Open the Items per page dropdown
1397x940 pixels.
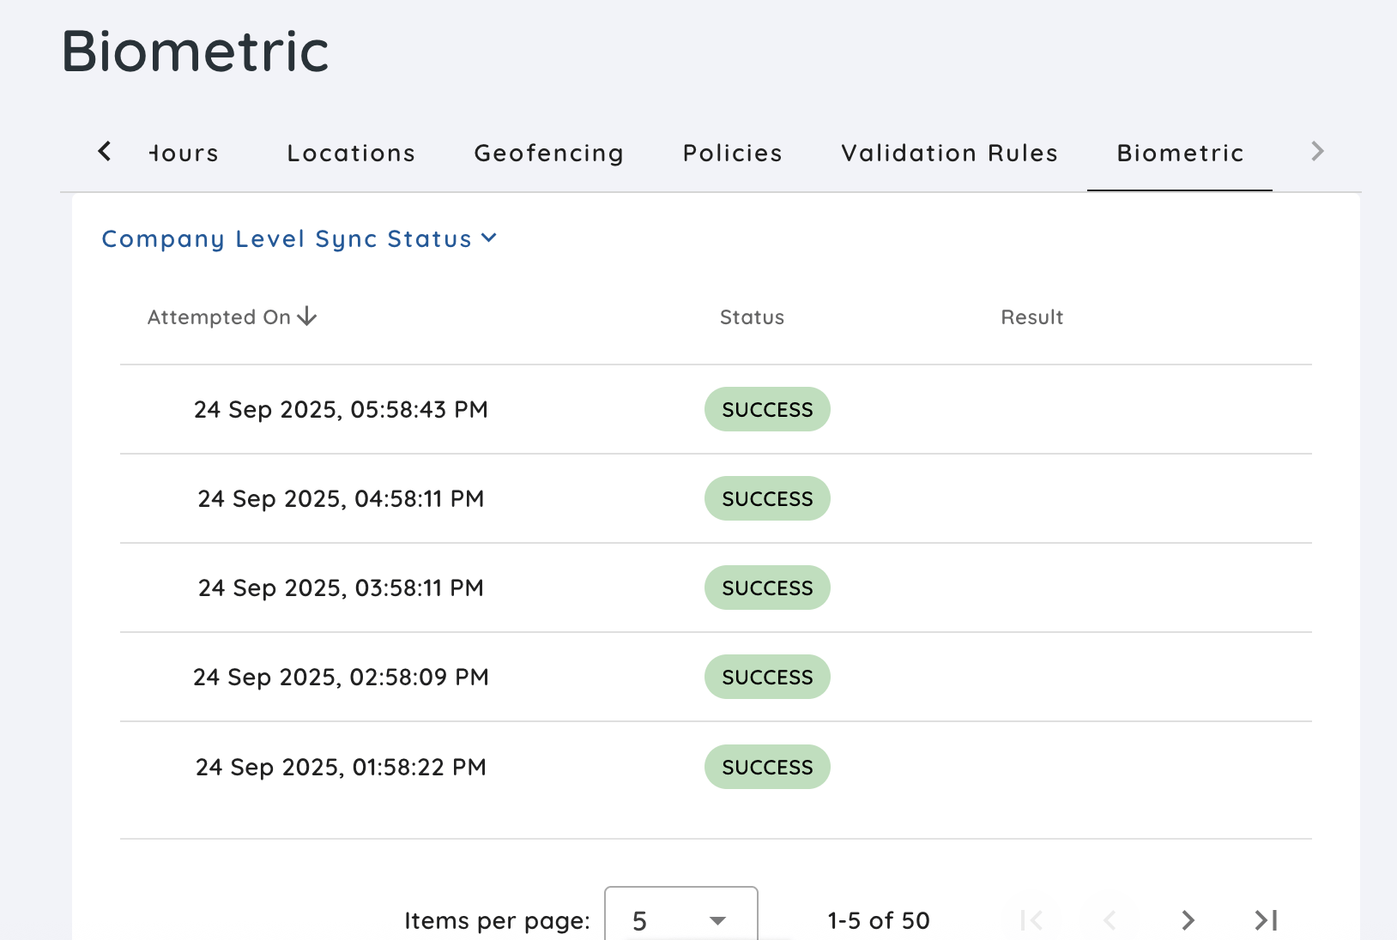pos(680,919)
